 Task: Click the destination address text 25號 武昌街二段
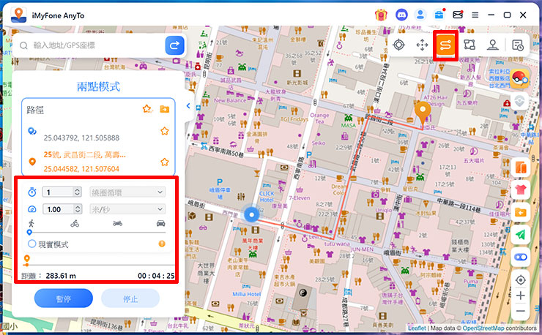pos(84,155)
